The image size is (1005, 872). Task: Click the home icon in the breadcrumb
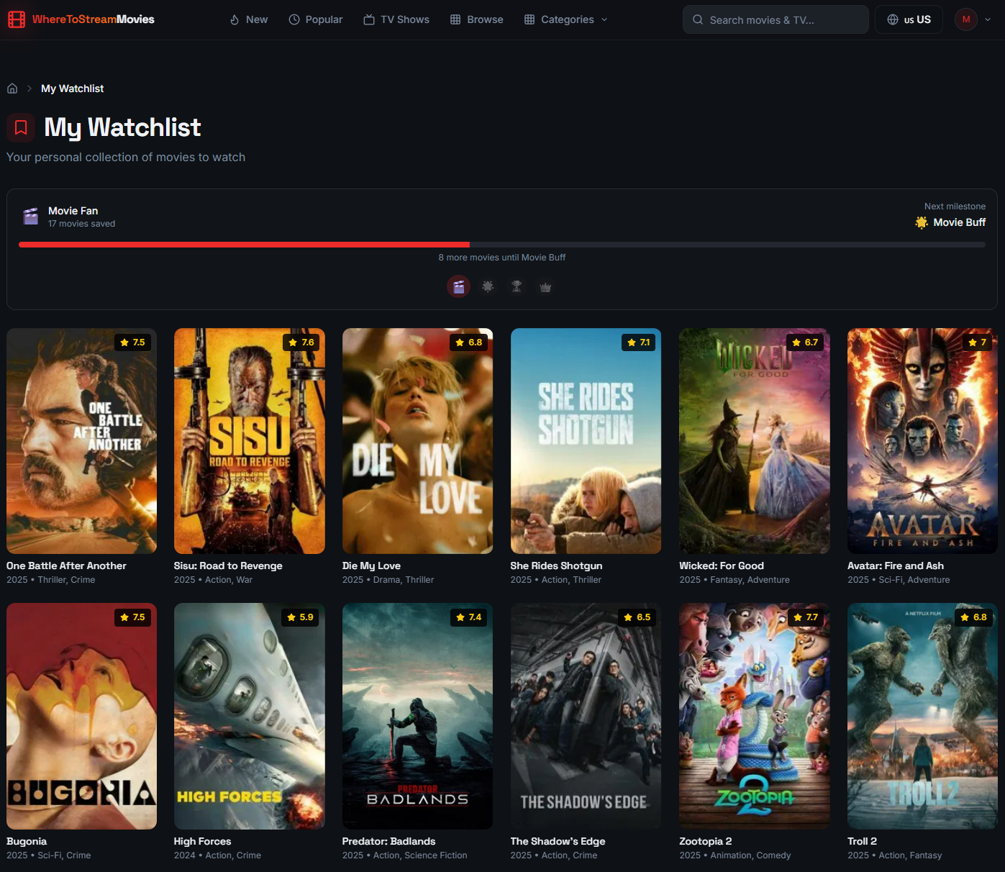coord(12,88)
